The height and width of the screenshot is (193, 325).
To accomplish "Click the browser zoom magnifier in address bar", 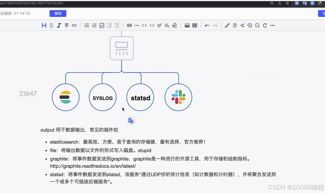I will [x=272, y=3].
